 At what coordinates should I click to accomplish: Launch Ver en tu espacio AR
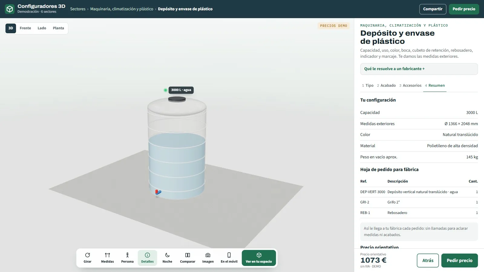259,258
